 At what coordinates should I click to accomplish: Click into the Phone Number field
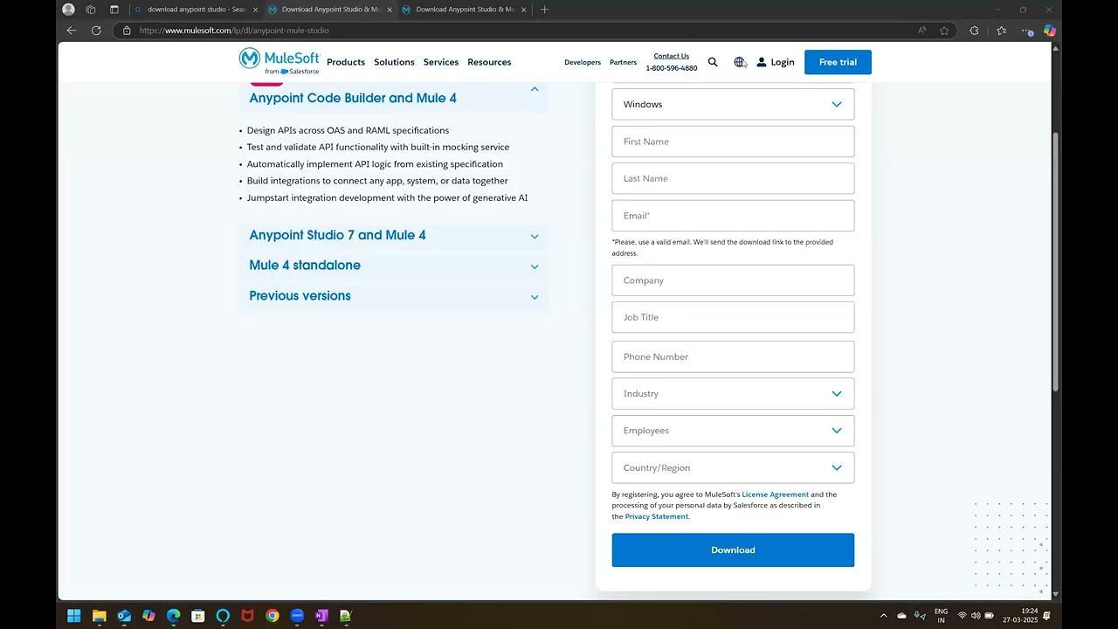click(x=733, y=356)
